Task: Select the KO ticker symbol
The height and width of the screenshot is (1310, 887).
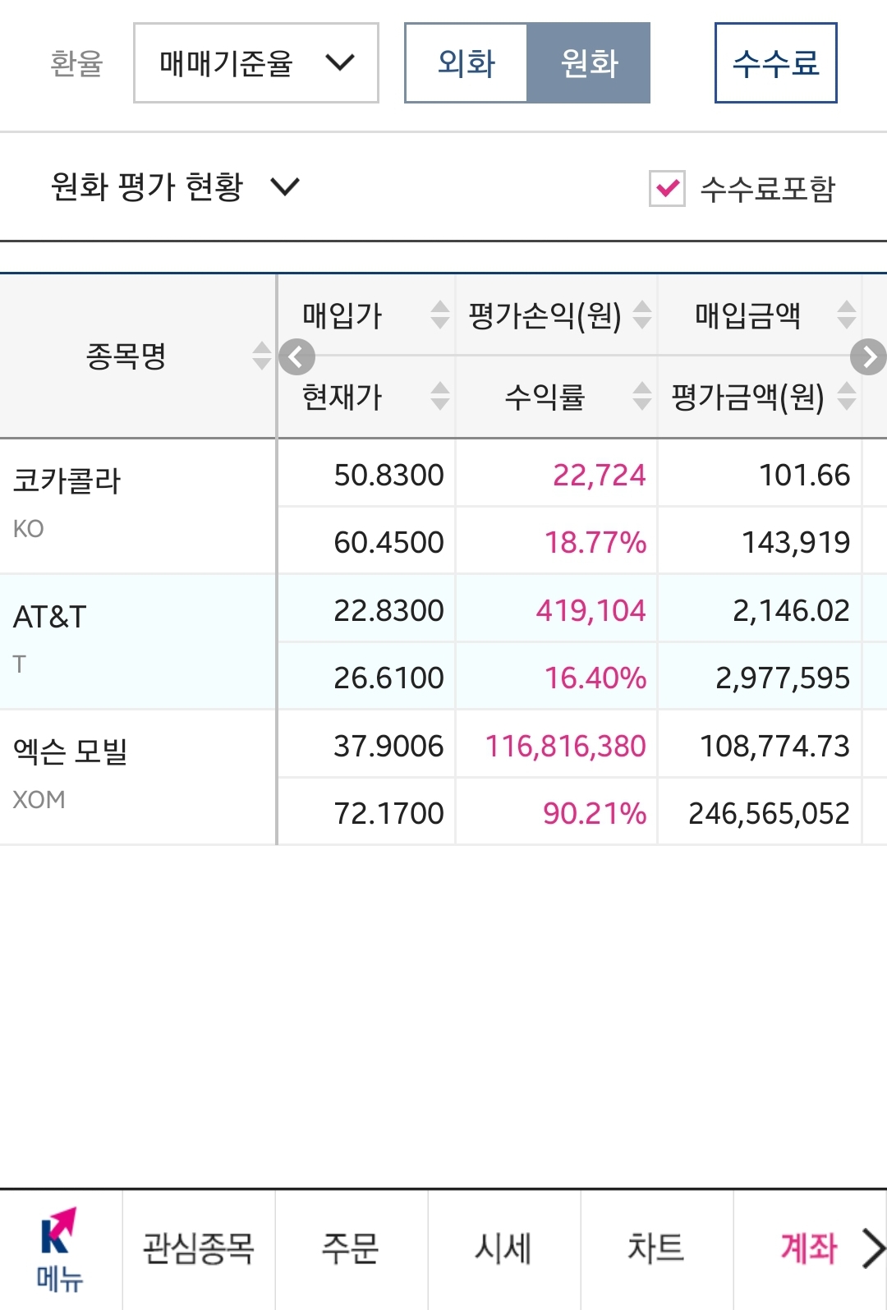Action: 29,528
